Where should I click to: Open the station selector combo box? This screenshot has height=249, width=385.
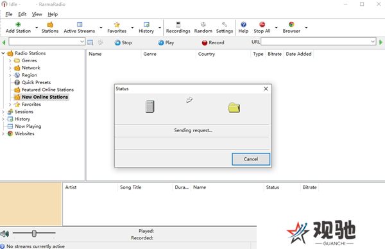[x=47, y=42]
